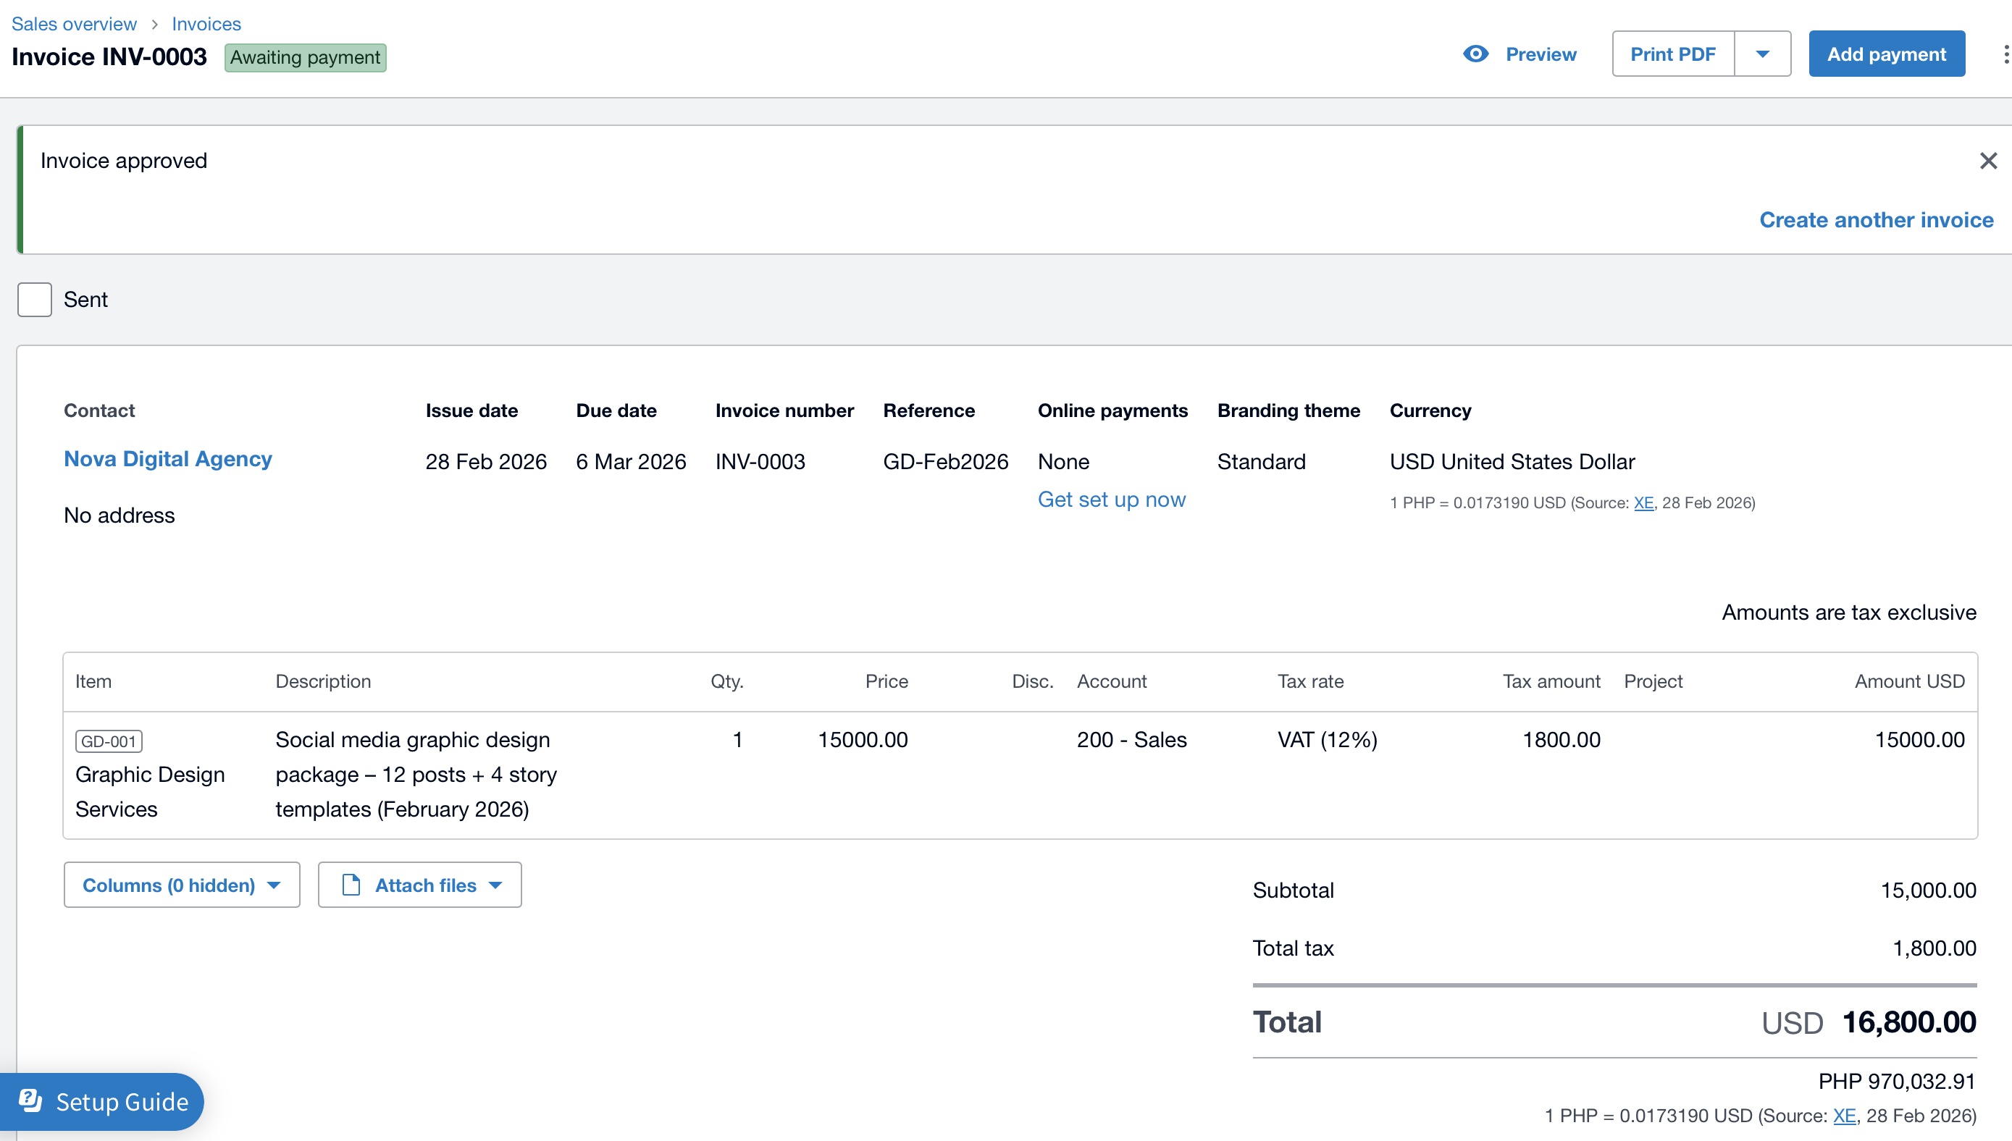This screenshot has width=2012, height=1141.
Task: Open the Nova Digital Agency contact
Action: coord(168,458)
